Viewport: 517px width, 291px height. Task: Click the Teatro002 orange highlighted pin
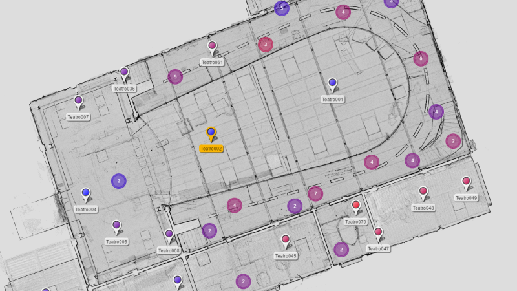pos(211,134)
